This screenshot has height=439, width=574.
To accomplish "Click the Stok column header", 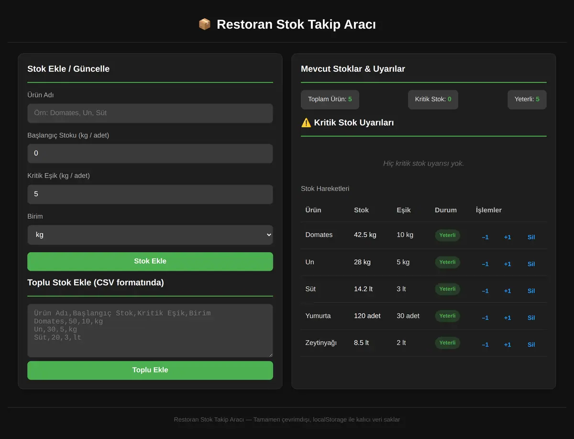I will pos(361,210).
